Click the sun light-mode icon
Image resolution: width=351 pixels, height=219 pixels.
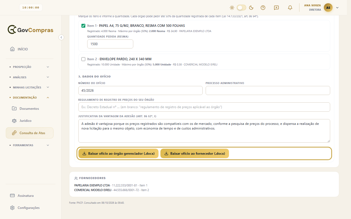pos(232,8)
